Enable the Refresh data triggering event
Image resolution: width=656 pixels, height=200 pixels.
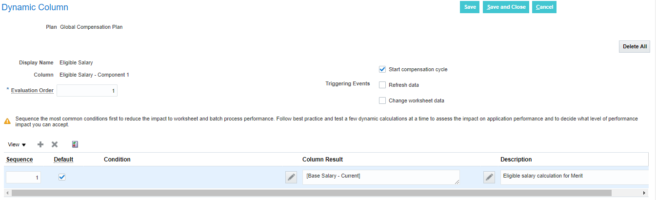tap(382, 85)
